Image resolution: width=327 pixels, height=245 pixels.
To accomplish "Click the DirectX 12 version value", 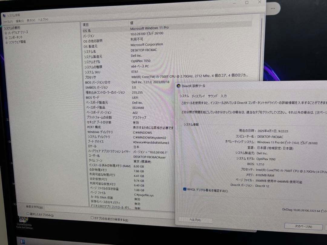I will coord(262,186).
